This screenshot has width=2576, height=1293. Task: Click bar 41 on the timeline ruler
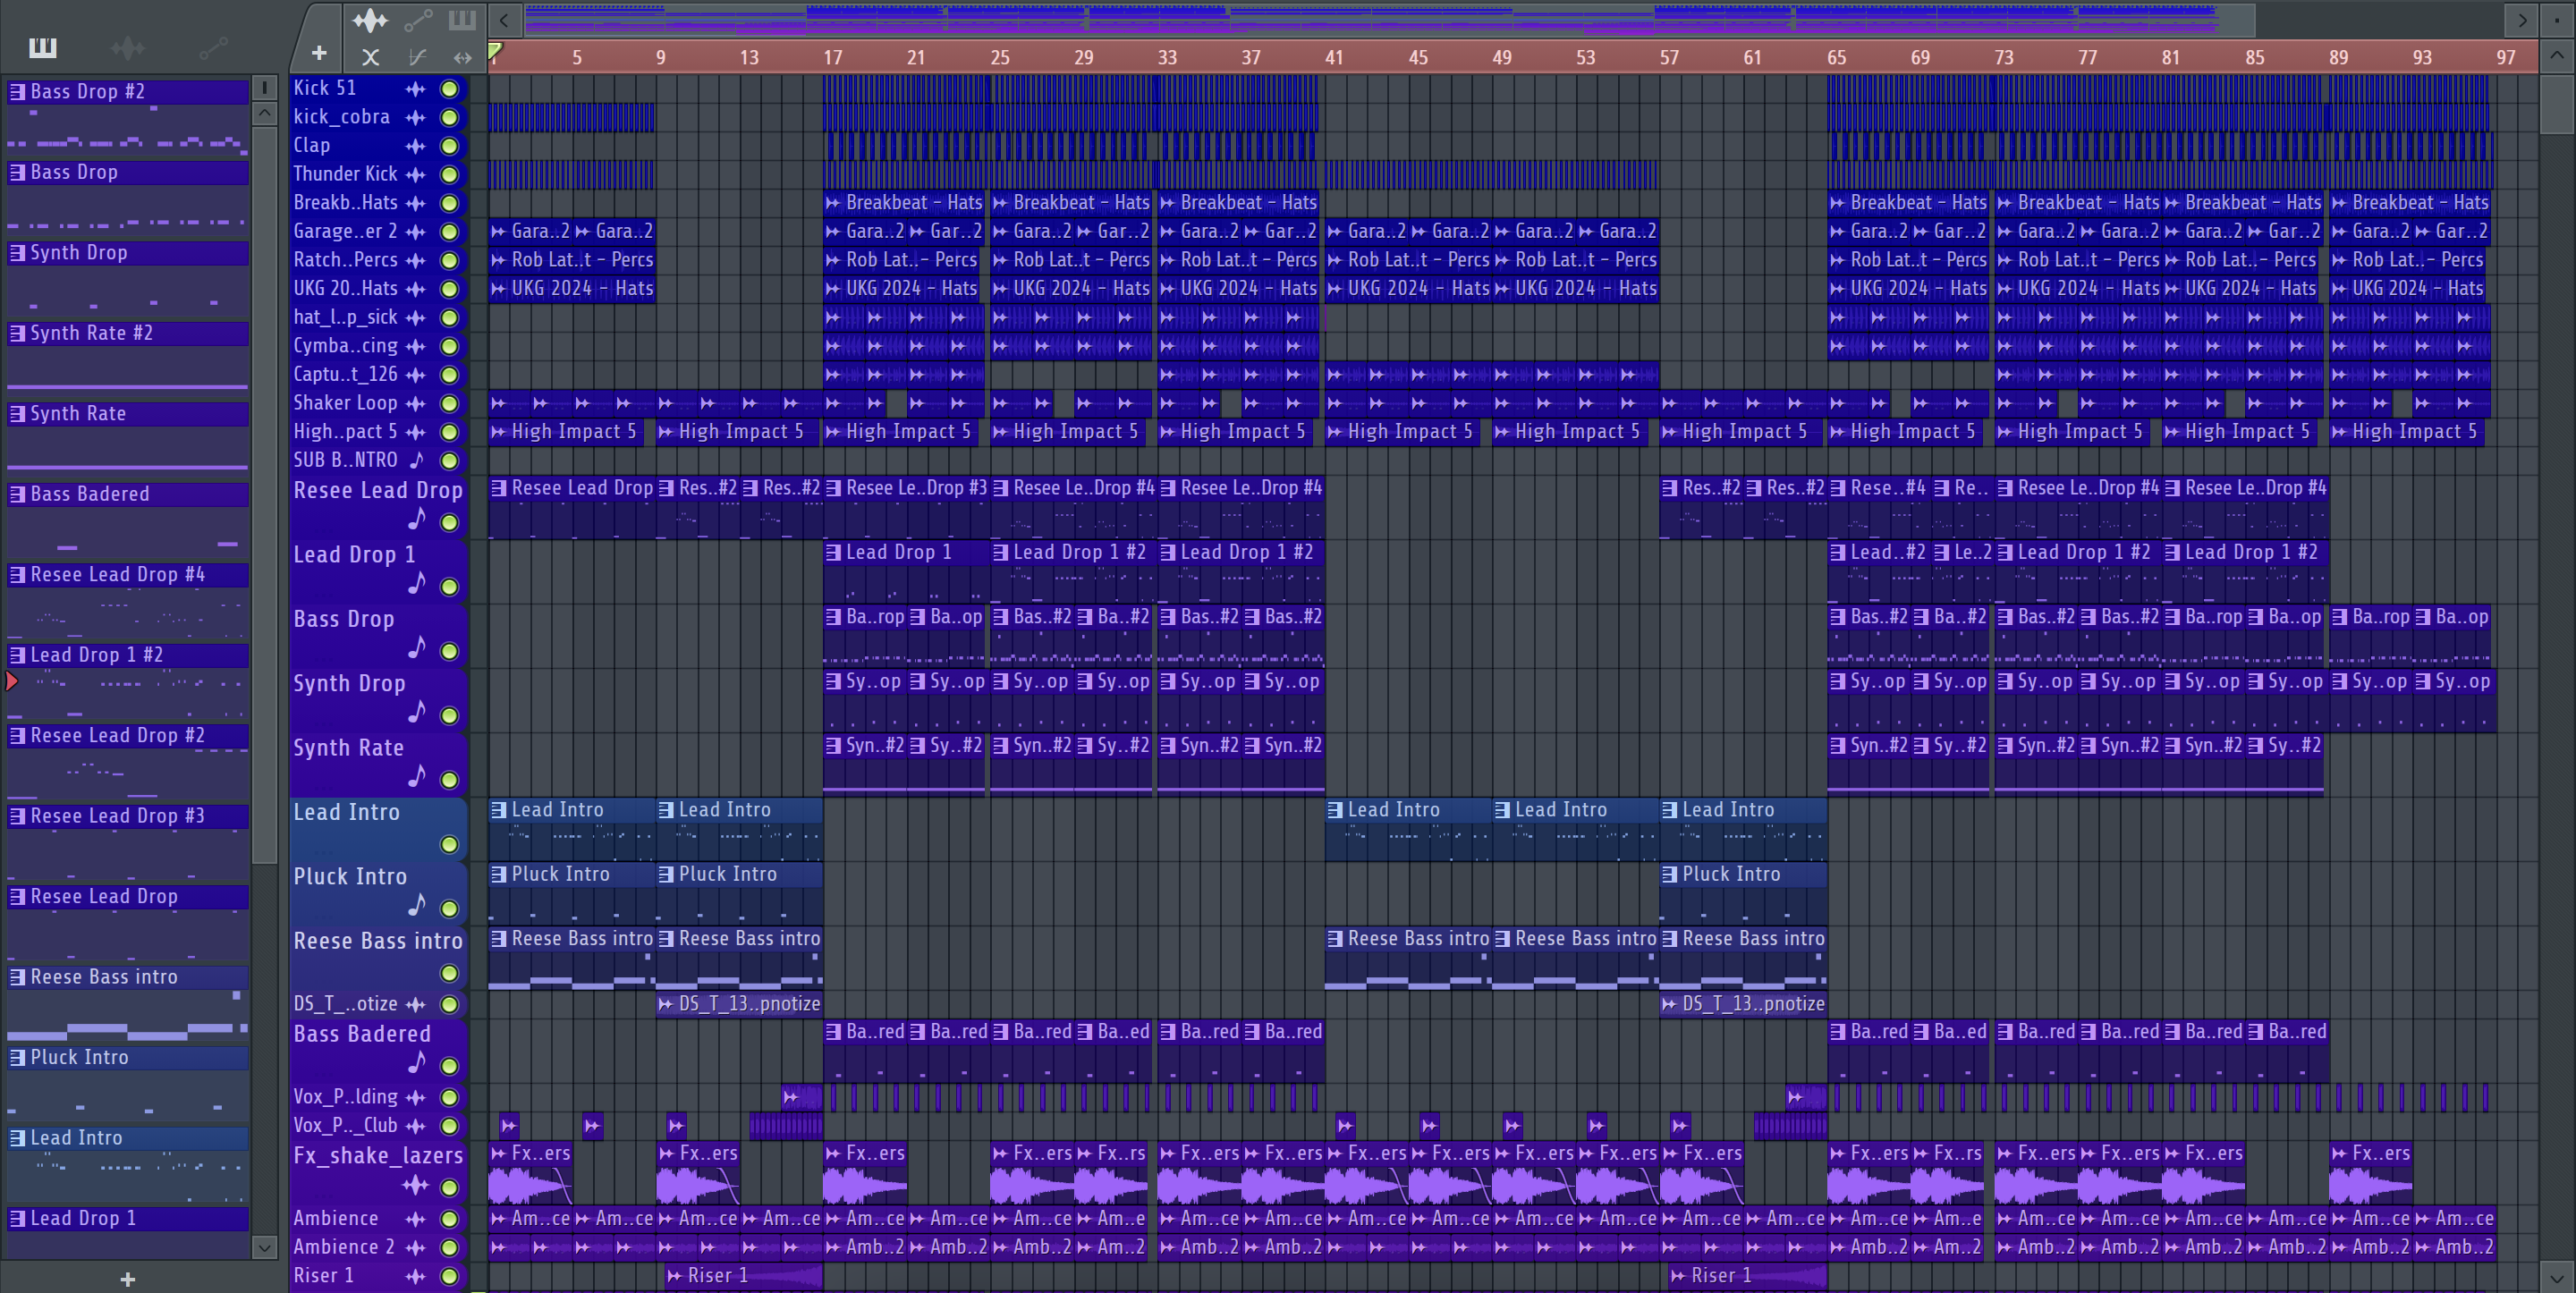1334,57
